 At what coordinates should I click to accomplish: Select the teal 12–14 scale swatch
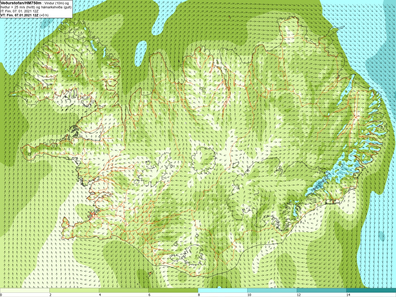tap(322, 291)
